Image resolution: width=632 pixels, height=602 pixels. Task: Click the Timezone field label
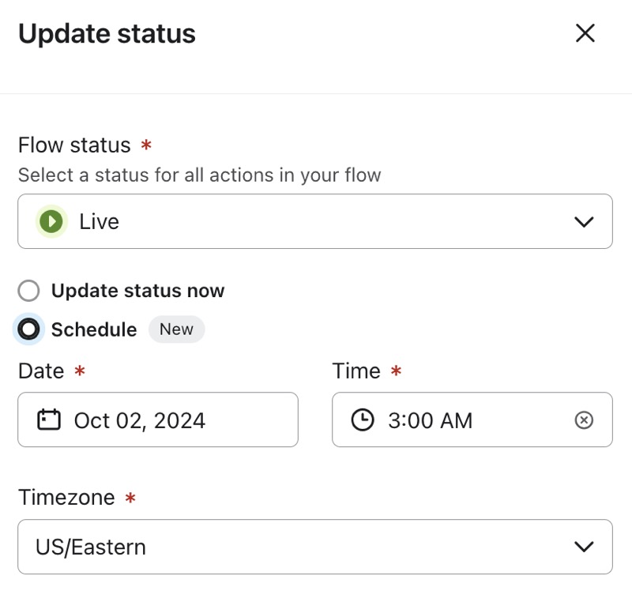click(66, 498)
